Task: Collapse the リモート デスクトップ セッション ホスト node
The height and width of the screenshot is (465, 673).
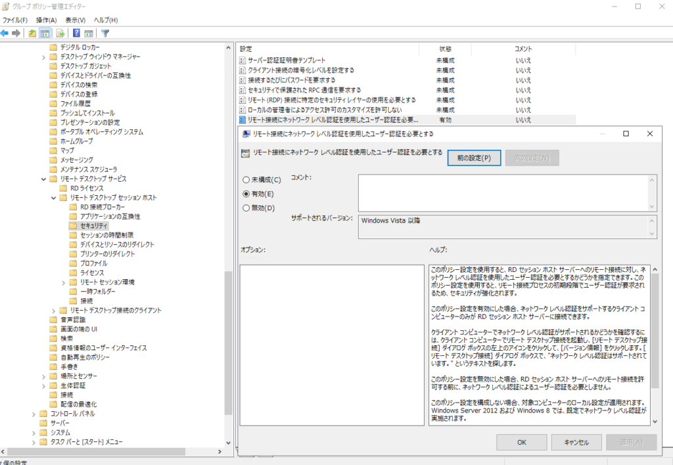Action: [54, 198]
